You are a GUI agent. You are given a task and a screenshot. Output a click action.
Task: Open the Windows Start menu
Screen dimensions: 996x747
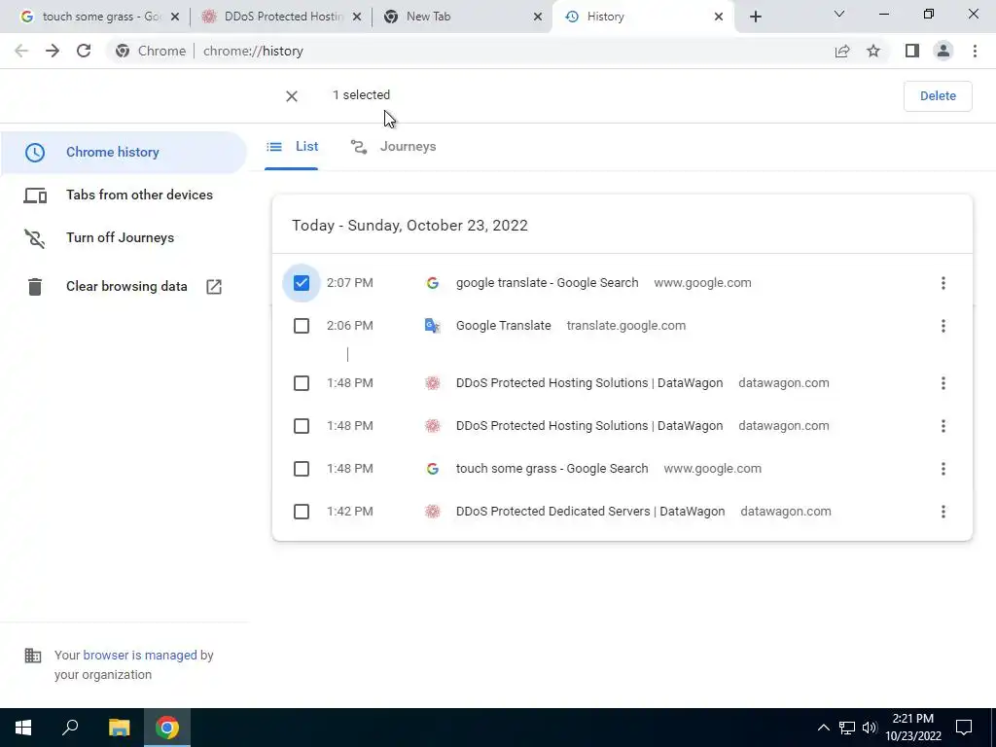[23, 728]
